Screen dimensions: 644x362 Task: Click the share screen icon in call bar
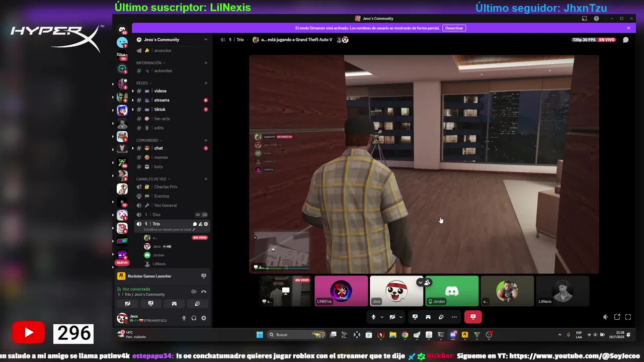(415, 317)
